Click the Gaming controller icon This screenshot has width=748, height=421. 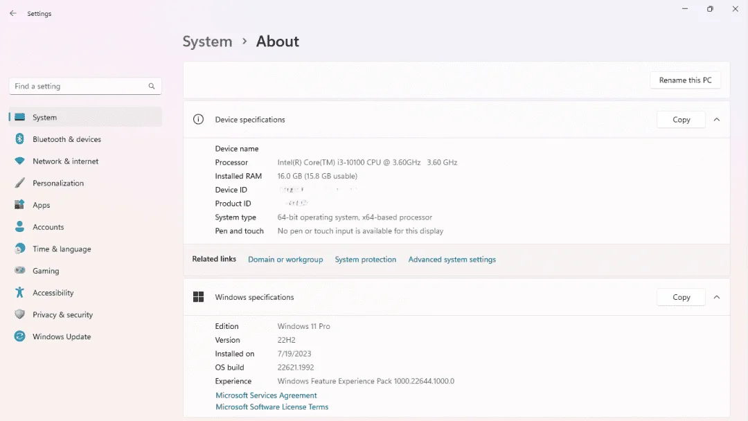coord(19,270)
